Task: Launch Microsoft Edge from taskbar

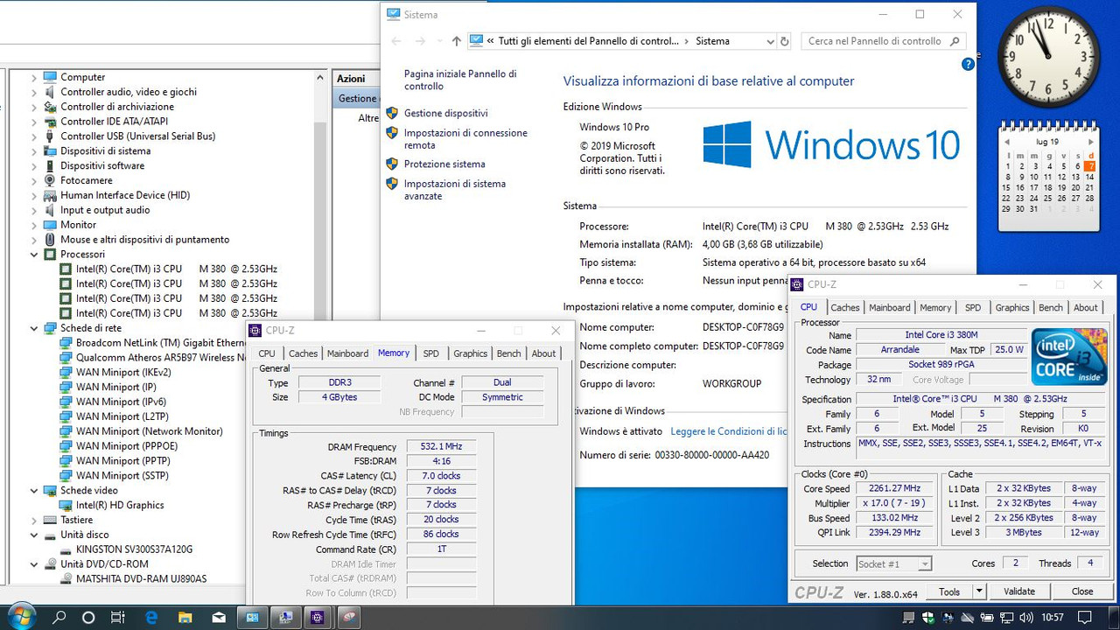Action: click(150, 618)
